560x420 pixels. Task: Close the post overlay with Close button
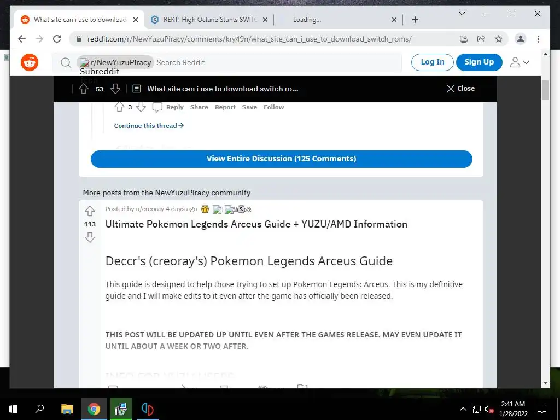[460, 89]
